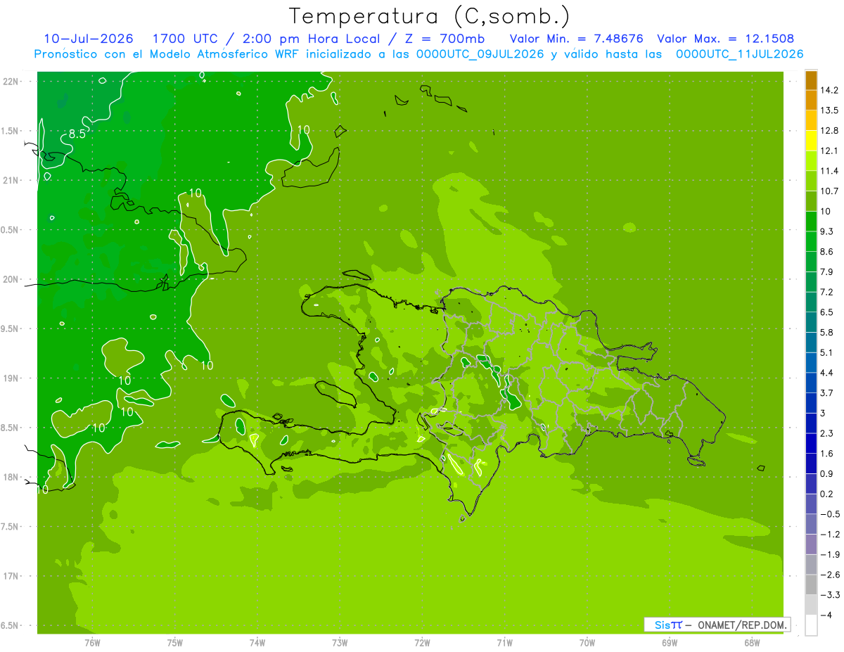This screenshot has width=844, height=652.
Task: Pick the legend swatch between 10.7 and 11.4
Action: tap(811, 181)
